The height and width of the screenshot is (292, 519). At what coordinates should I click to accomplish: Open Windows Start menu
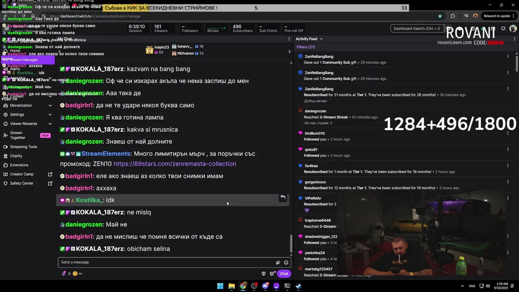pyautogui.click(x=220, y=286)
